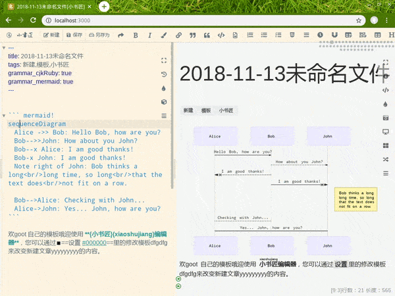The width and height of the screenshot is (395, 296).
Task: Click the 小书匠 tag in preview
Action: tap(226, 111)
